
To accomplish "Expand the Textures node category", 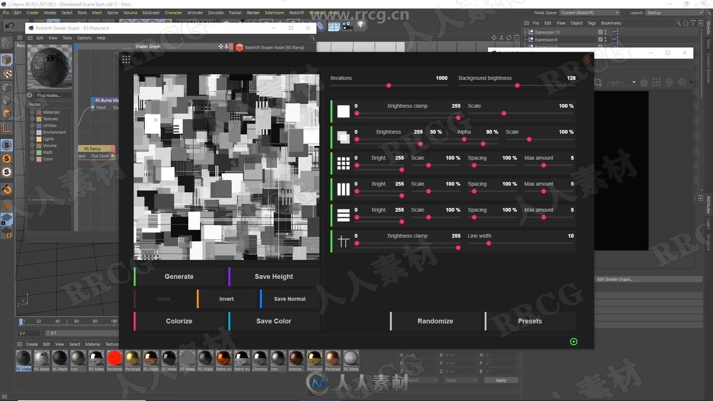I will coord(32,119).
